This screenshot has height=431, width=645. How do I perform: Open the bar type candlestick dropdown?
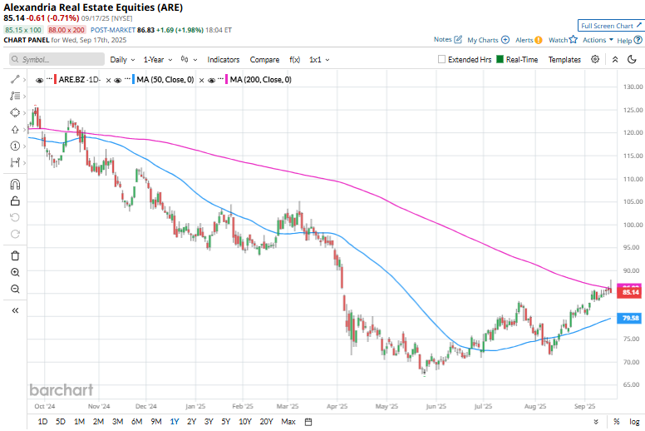(x=189, y=59)
